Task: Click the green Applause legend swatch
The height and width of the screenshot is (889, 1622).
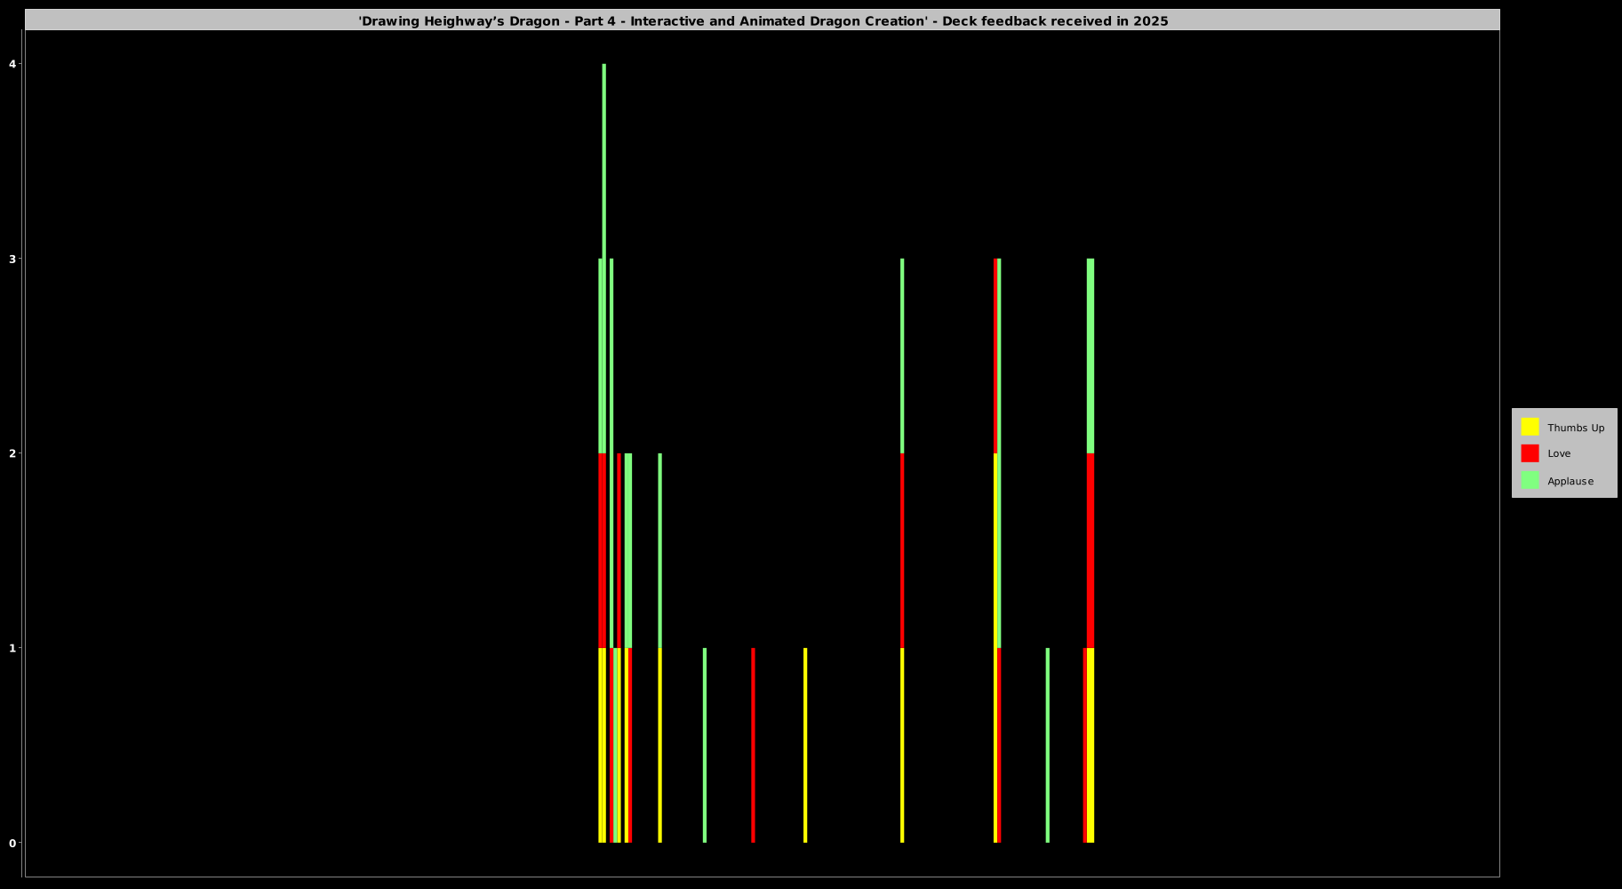Action: [x=1529, y=480]
